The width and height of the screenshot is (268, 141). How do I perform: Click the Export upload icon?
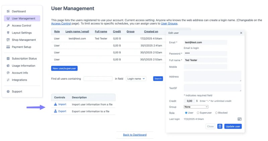(55, 111)
